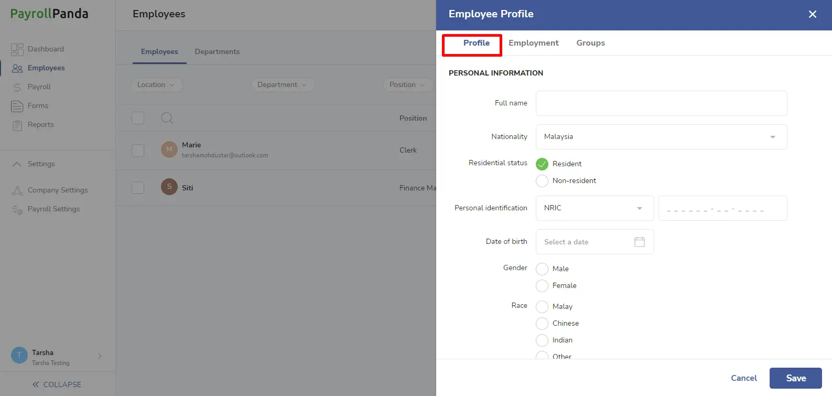Viewport: 832px width, 396px height.
Task: Open the Departments tab
Action: (217, 52)
